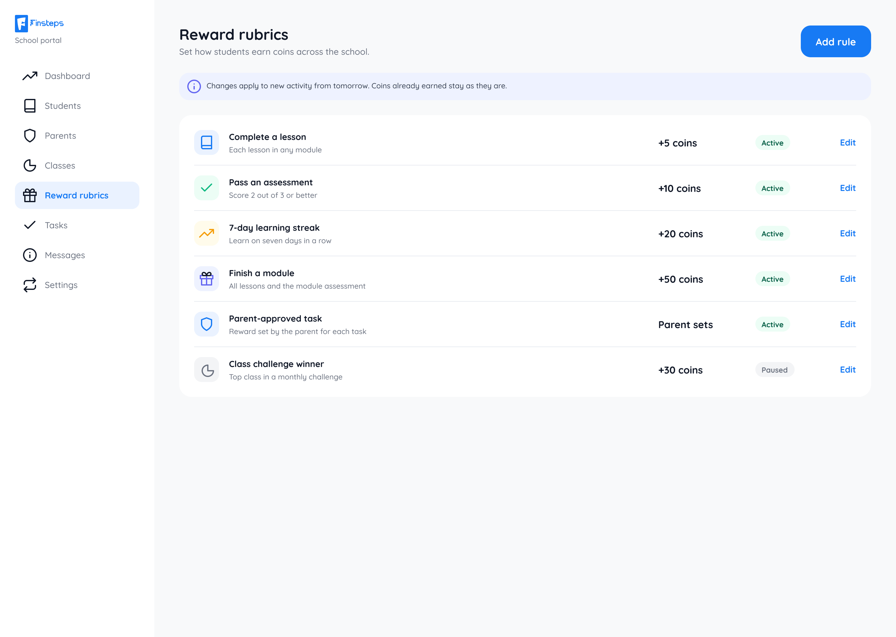896x637 pixels.
Task: Click the Finsteps logo icon
Action: click(21, 24)
